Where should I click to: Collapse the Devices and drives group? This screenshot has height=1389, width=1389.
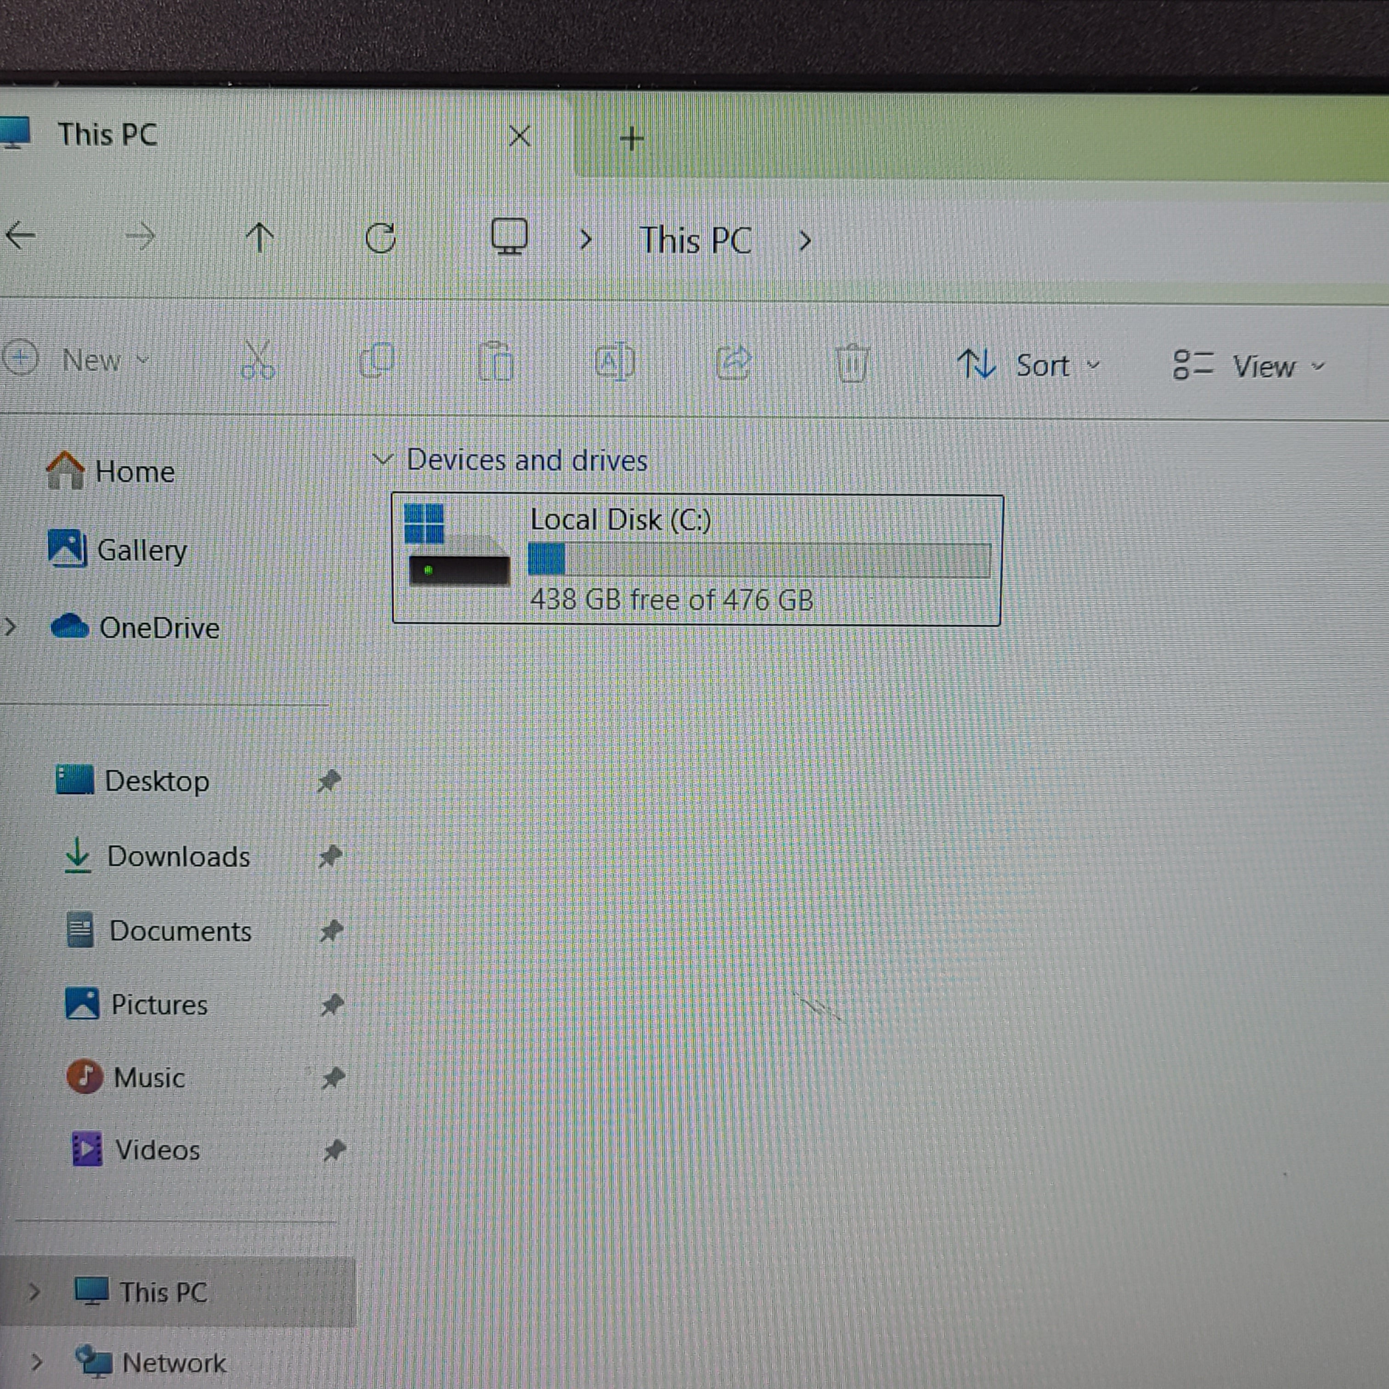tap(383, 459)
